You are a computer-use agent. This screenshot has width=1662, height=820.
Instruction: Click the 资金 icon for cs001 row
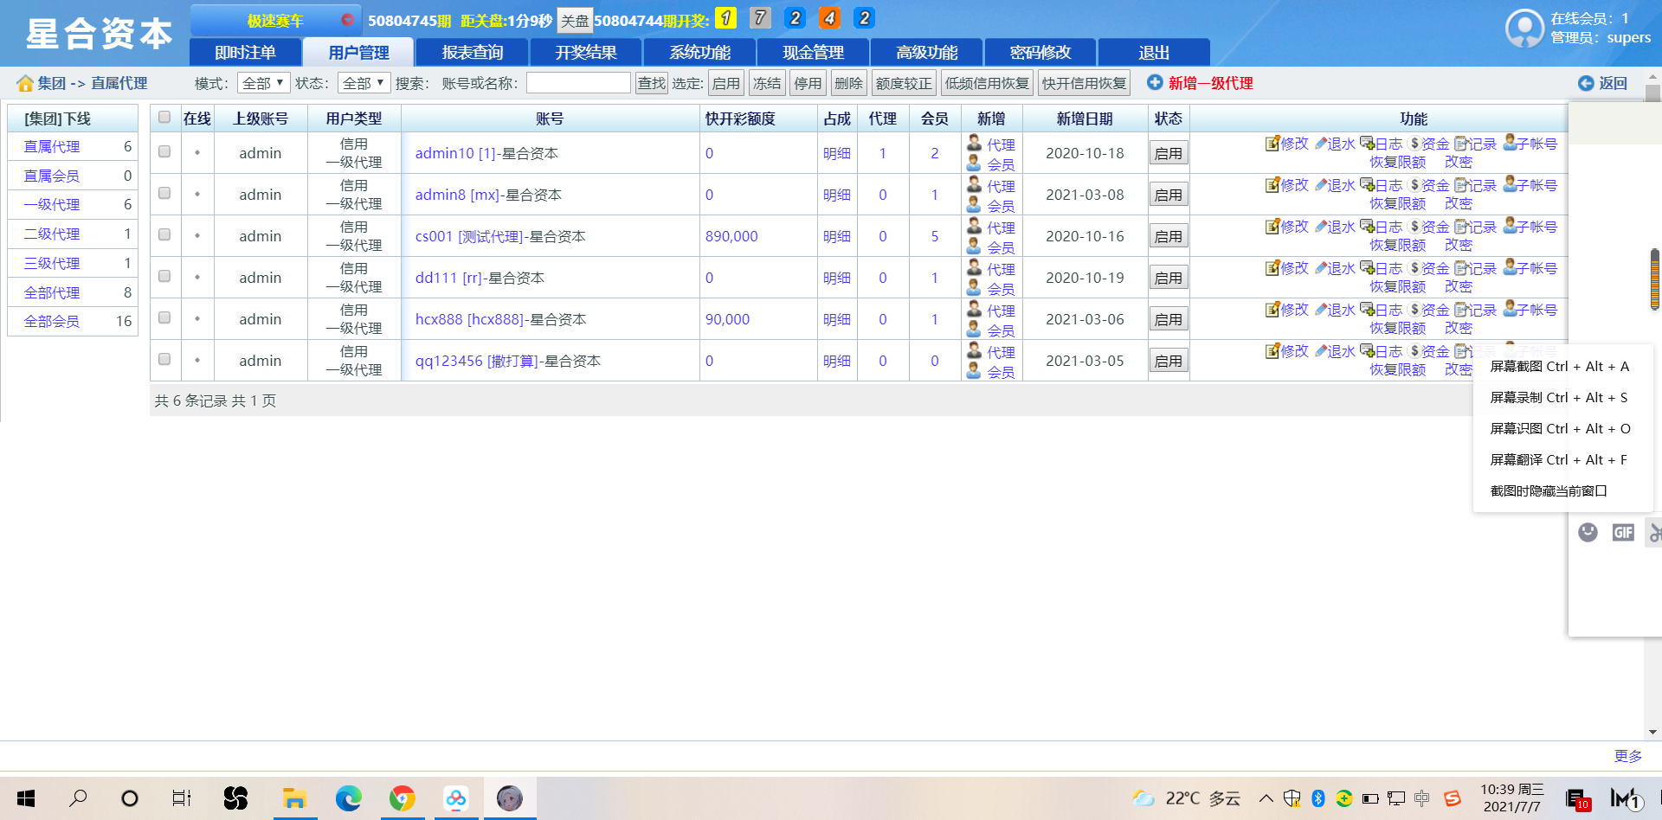click(1414, 227)
